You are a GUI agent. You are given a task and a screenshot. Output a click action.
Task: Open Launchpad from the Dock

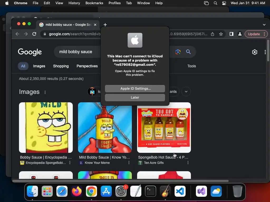pos(47,191)
